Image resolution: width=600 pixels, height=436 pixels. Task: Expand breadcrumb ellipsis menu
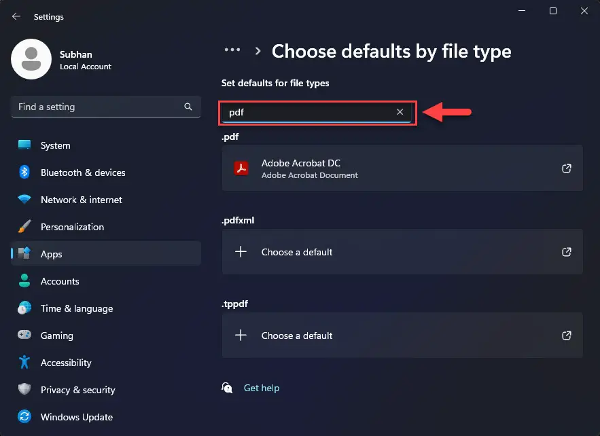pos(232,50)
